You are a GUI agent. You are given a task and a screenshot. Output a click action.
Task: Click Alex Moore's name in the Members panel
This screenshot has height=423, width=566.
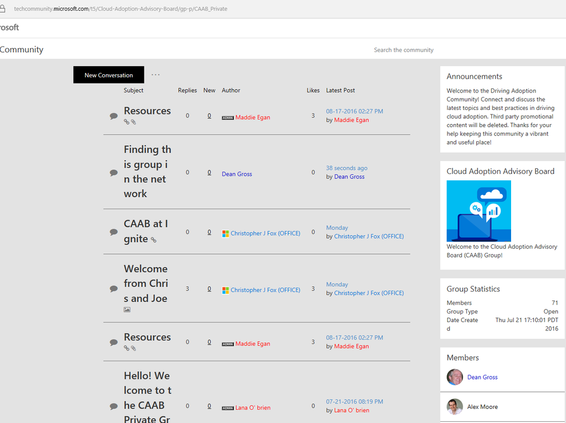[482, 407]
